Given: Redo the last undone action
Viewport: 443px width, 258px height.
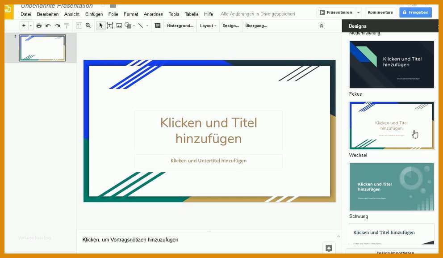Looking at the screenshot, I should pos(57,26).
